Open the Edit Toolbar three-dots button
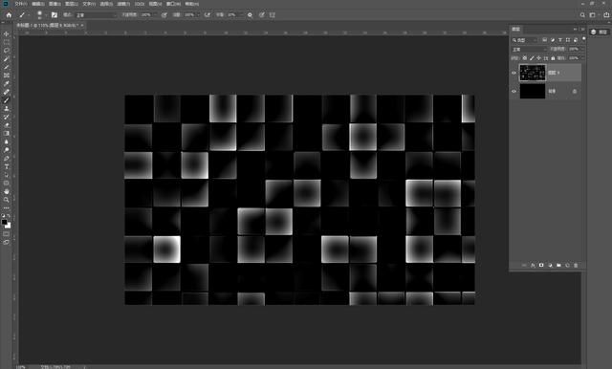The width and height of the screenshot is (612, 369). tap(7, 207)
